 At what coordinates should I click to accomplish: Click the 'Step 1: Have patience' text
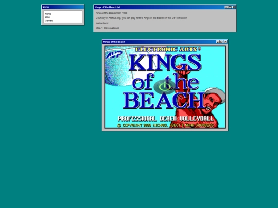(x=108, y=28)
